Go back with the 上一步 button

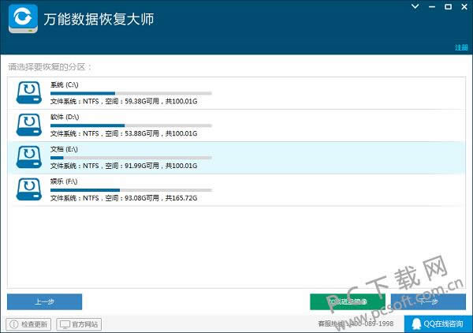click(x=44, y=301)
